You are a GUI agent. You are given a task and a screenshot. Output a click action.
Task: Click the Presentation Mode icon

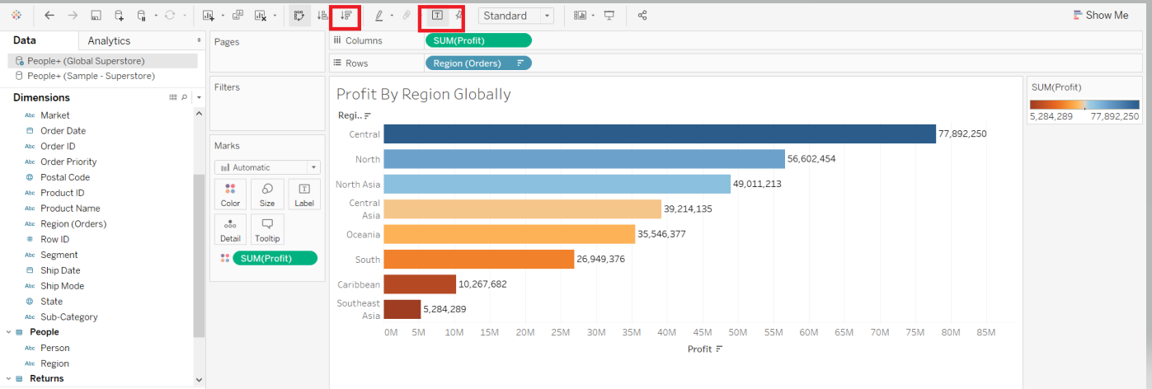pos(609,15)
